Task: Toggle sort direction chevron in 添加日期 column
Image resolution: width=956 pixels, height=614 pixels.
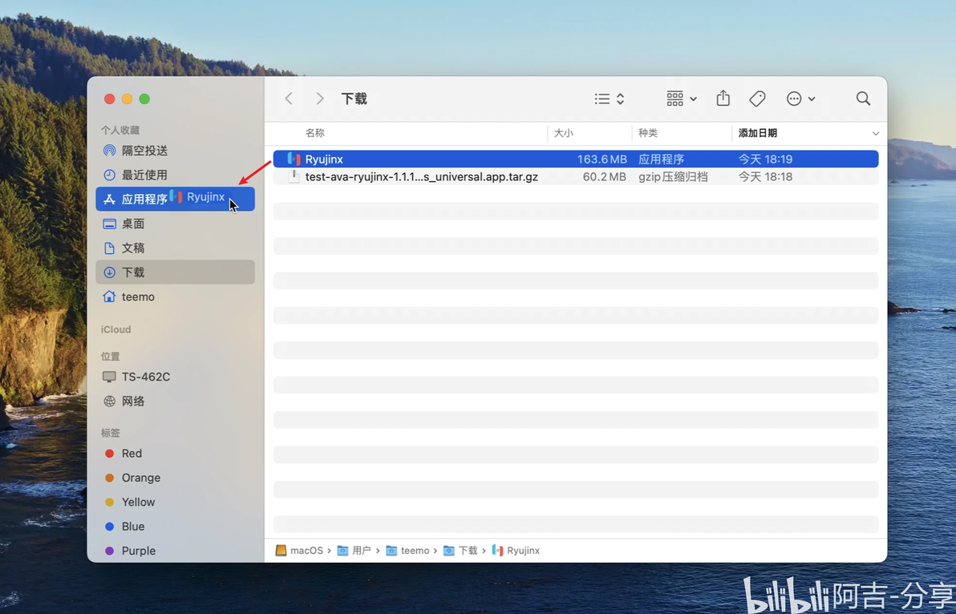Action: coord(876,133)
